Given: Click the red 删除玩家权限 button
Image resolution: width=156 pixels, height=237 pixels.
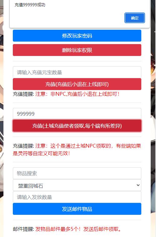Looking at the screenshot, I should click(x=77, y=50).
